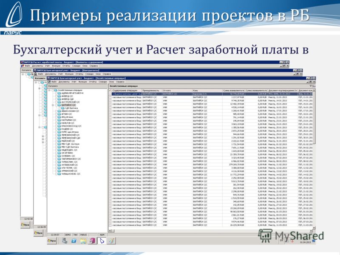Collapse root node in Контрагенты window's catalog tree

click(x=36, y=82)
